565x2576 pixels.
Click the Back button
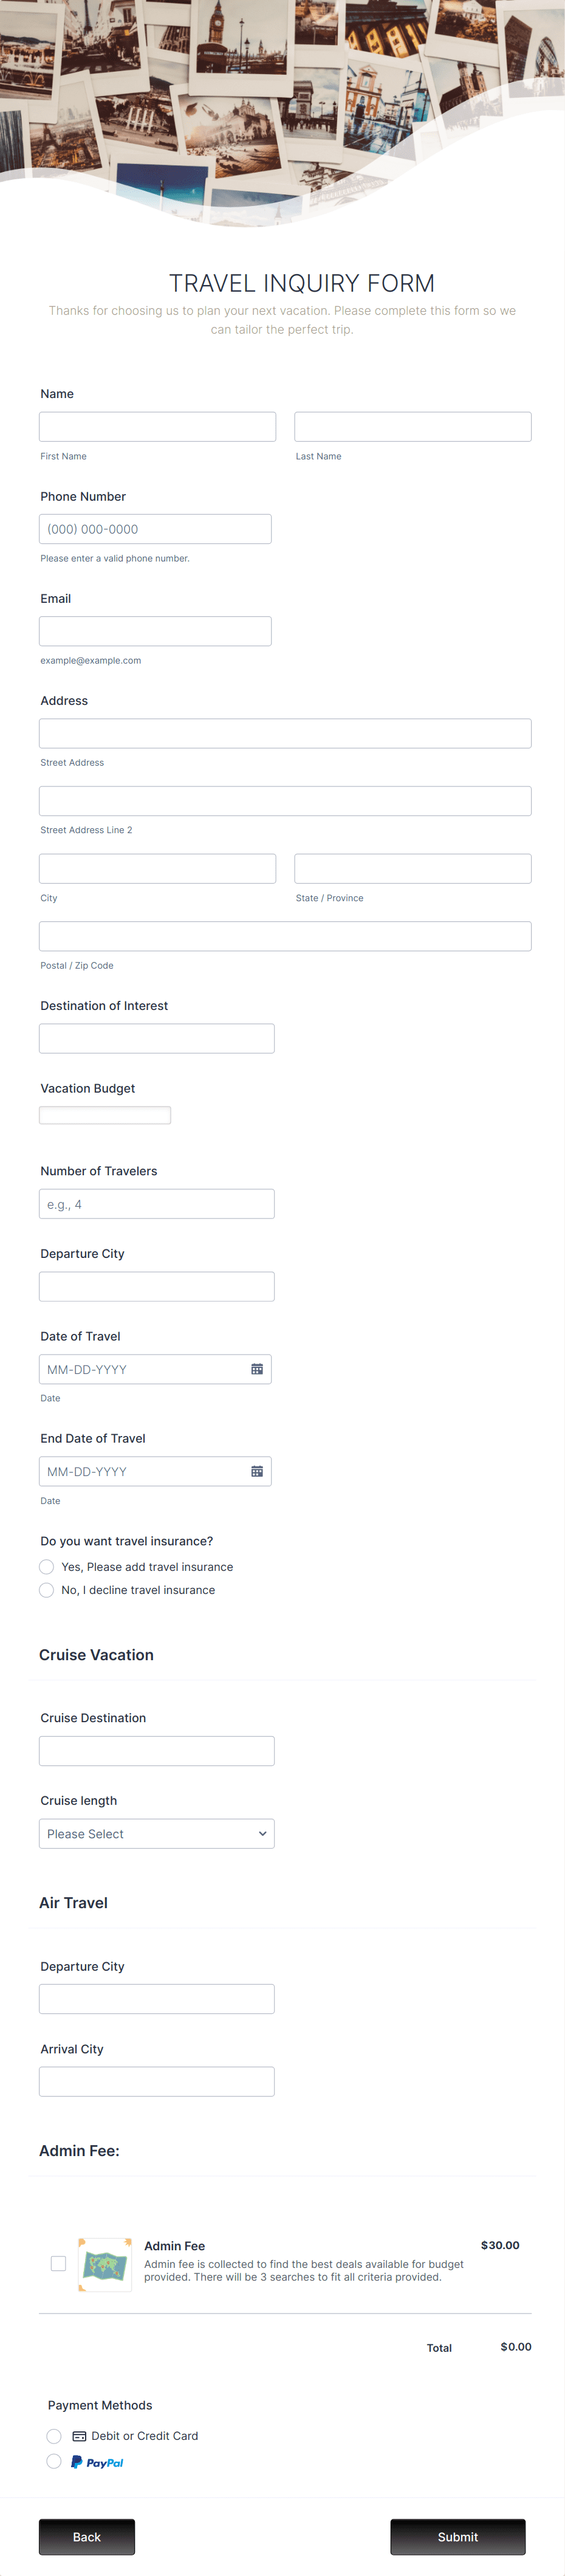(x=86, y=2537)
